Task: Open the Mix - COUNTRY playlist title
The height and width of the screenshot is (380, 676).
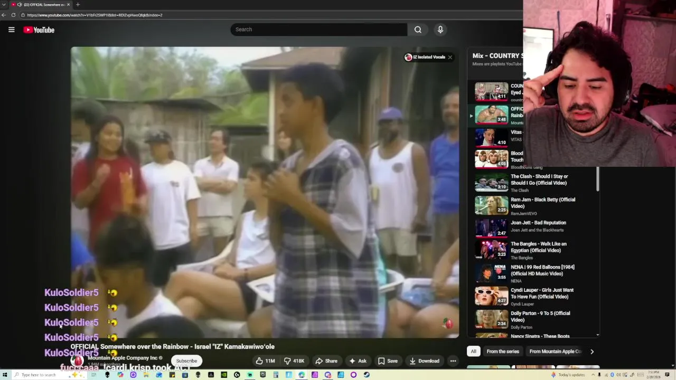Action: (497, 55)
